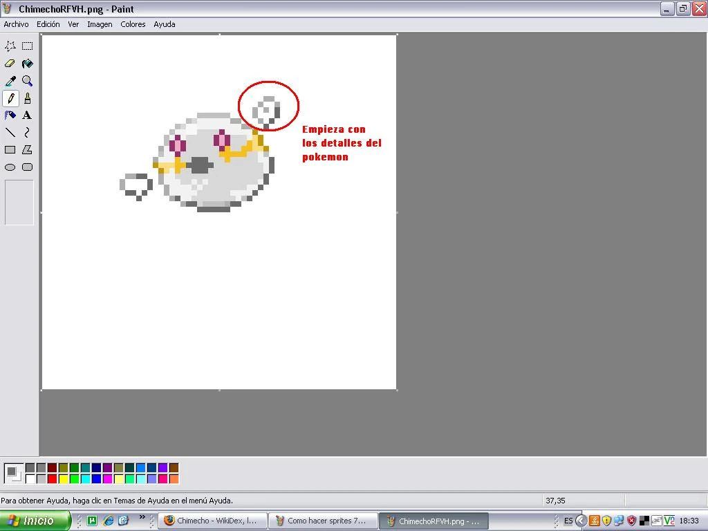Select the Magnifier tool
This screenshot has height=531, width=708.
click(27, 82)
